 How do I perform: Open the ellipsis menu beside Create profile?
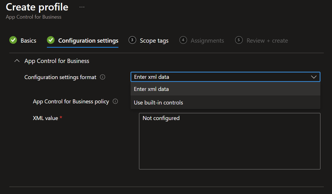pos(82,7)
